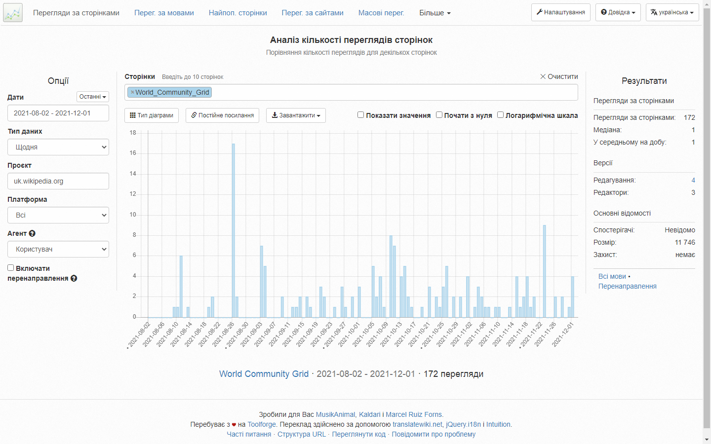Open Масові перег. menu item
The image size is (711, 444).
click(381, 13)
